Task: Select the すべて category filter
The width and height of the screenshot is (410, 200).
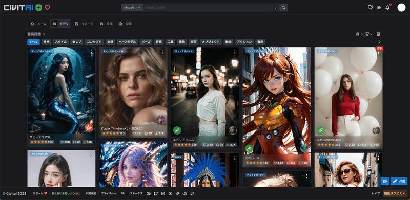Action: pos(33,42)
